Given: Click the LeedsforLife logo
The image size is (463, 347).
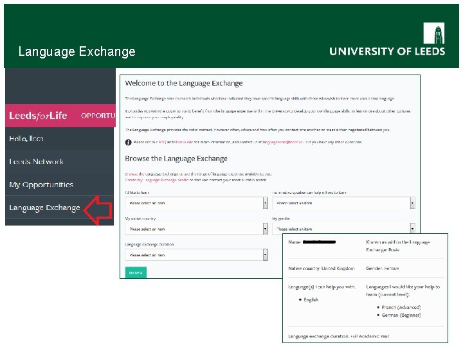Looking at the screenshot, I should pyautogui.click(x=38, y=116).
